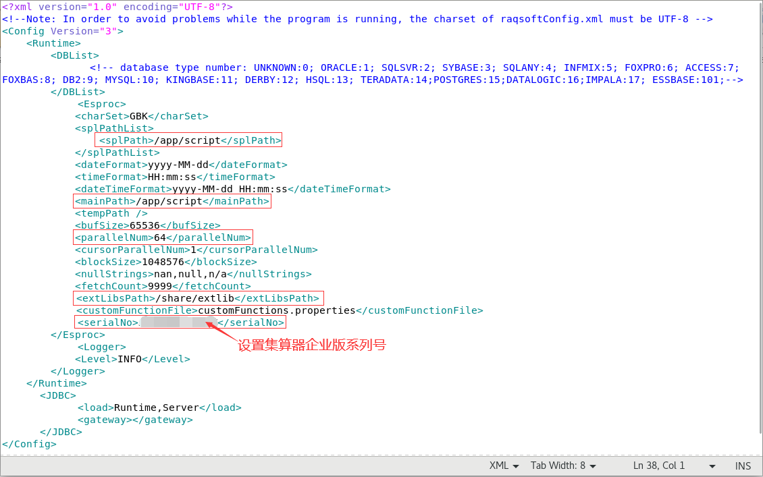Open the cursor position options arrow
The height and width of the screenshot is (477, 763).
(712, 466)
